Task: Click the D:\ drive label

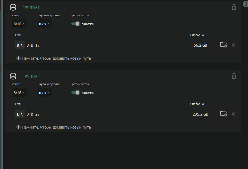Action: 20,45
